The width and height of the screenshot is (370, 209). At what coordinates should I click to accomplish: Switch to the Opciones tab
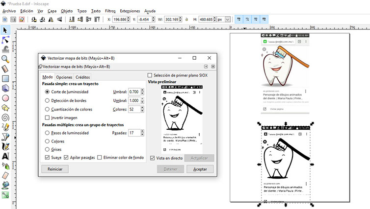[64, 77]
